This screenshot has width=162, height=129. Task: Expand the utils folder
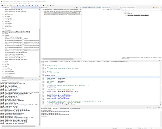2,66
